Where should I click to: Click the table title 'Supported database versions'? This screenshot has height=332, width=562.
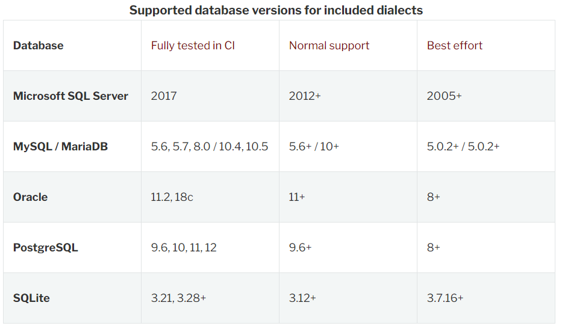pyautogui.click(x=276, y=10)
